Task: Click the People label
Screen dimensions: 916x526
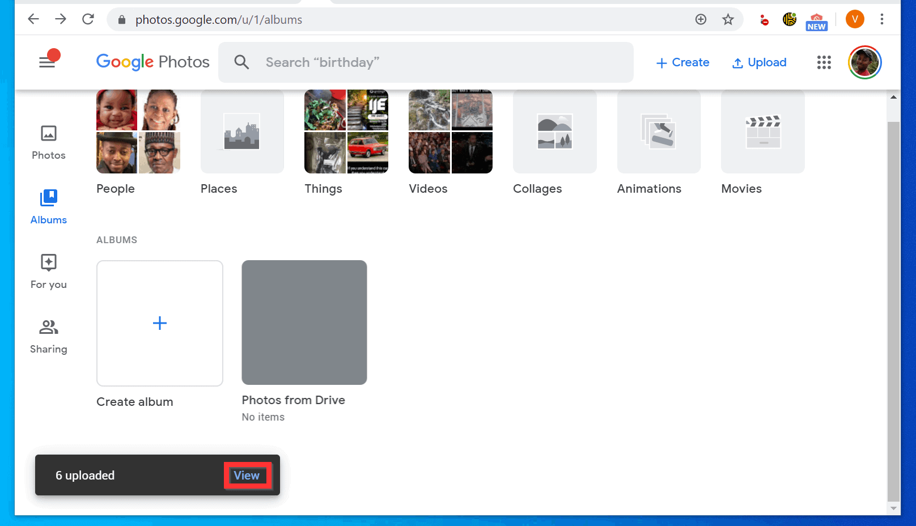Action: click(116, 189)
